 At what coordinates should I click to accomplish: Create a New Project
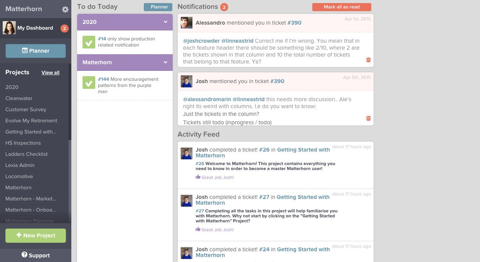(35, 235)
